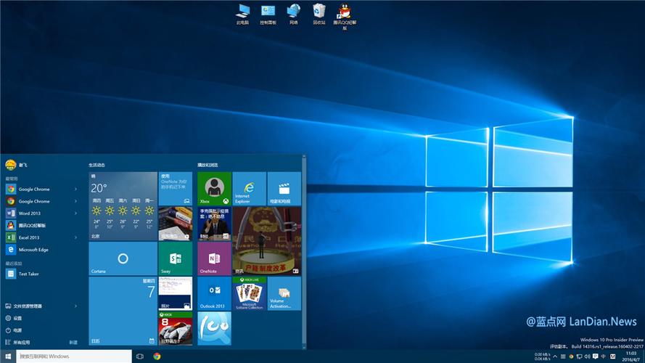Open the Movies & TV clapperboard tile
Viewport: 645px width, 363px height.
(x=284, y=189)
